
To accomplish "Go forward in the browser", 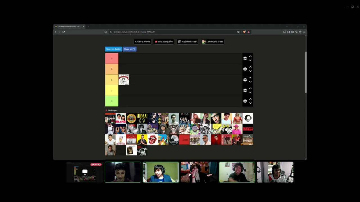I will [x=59, y=32].
